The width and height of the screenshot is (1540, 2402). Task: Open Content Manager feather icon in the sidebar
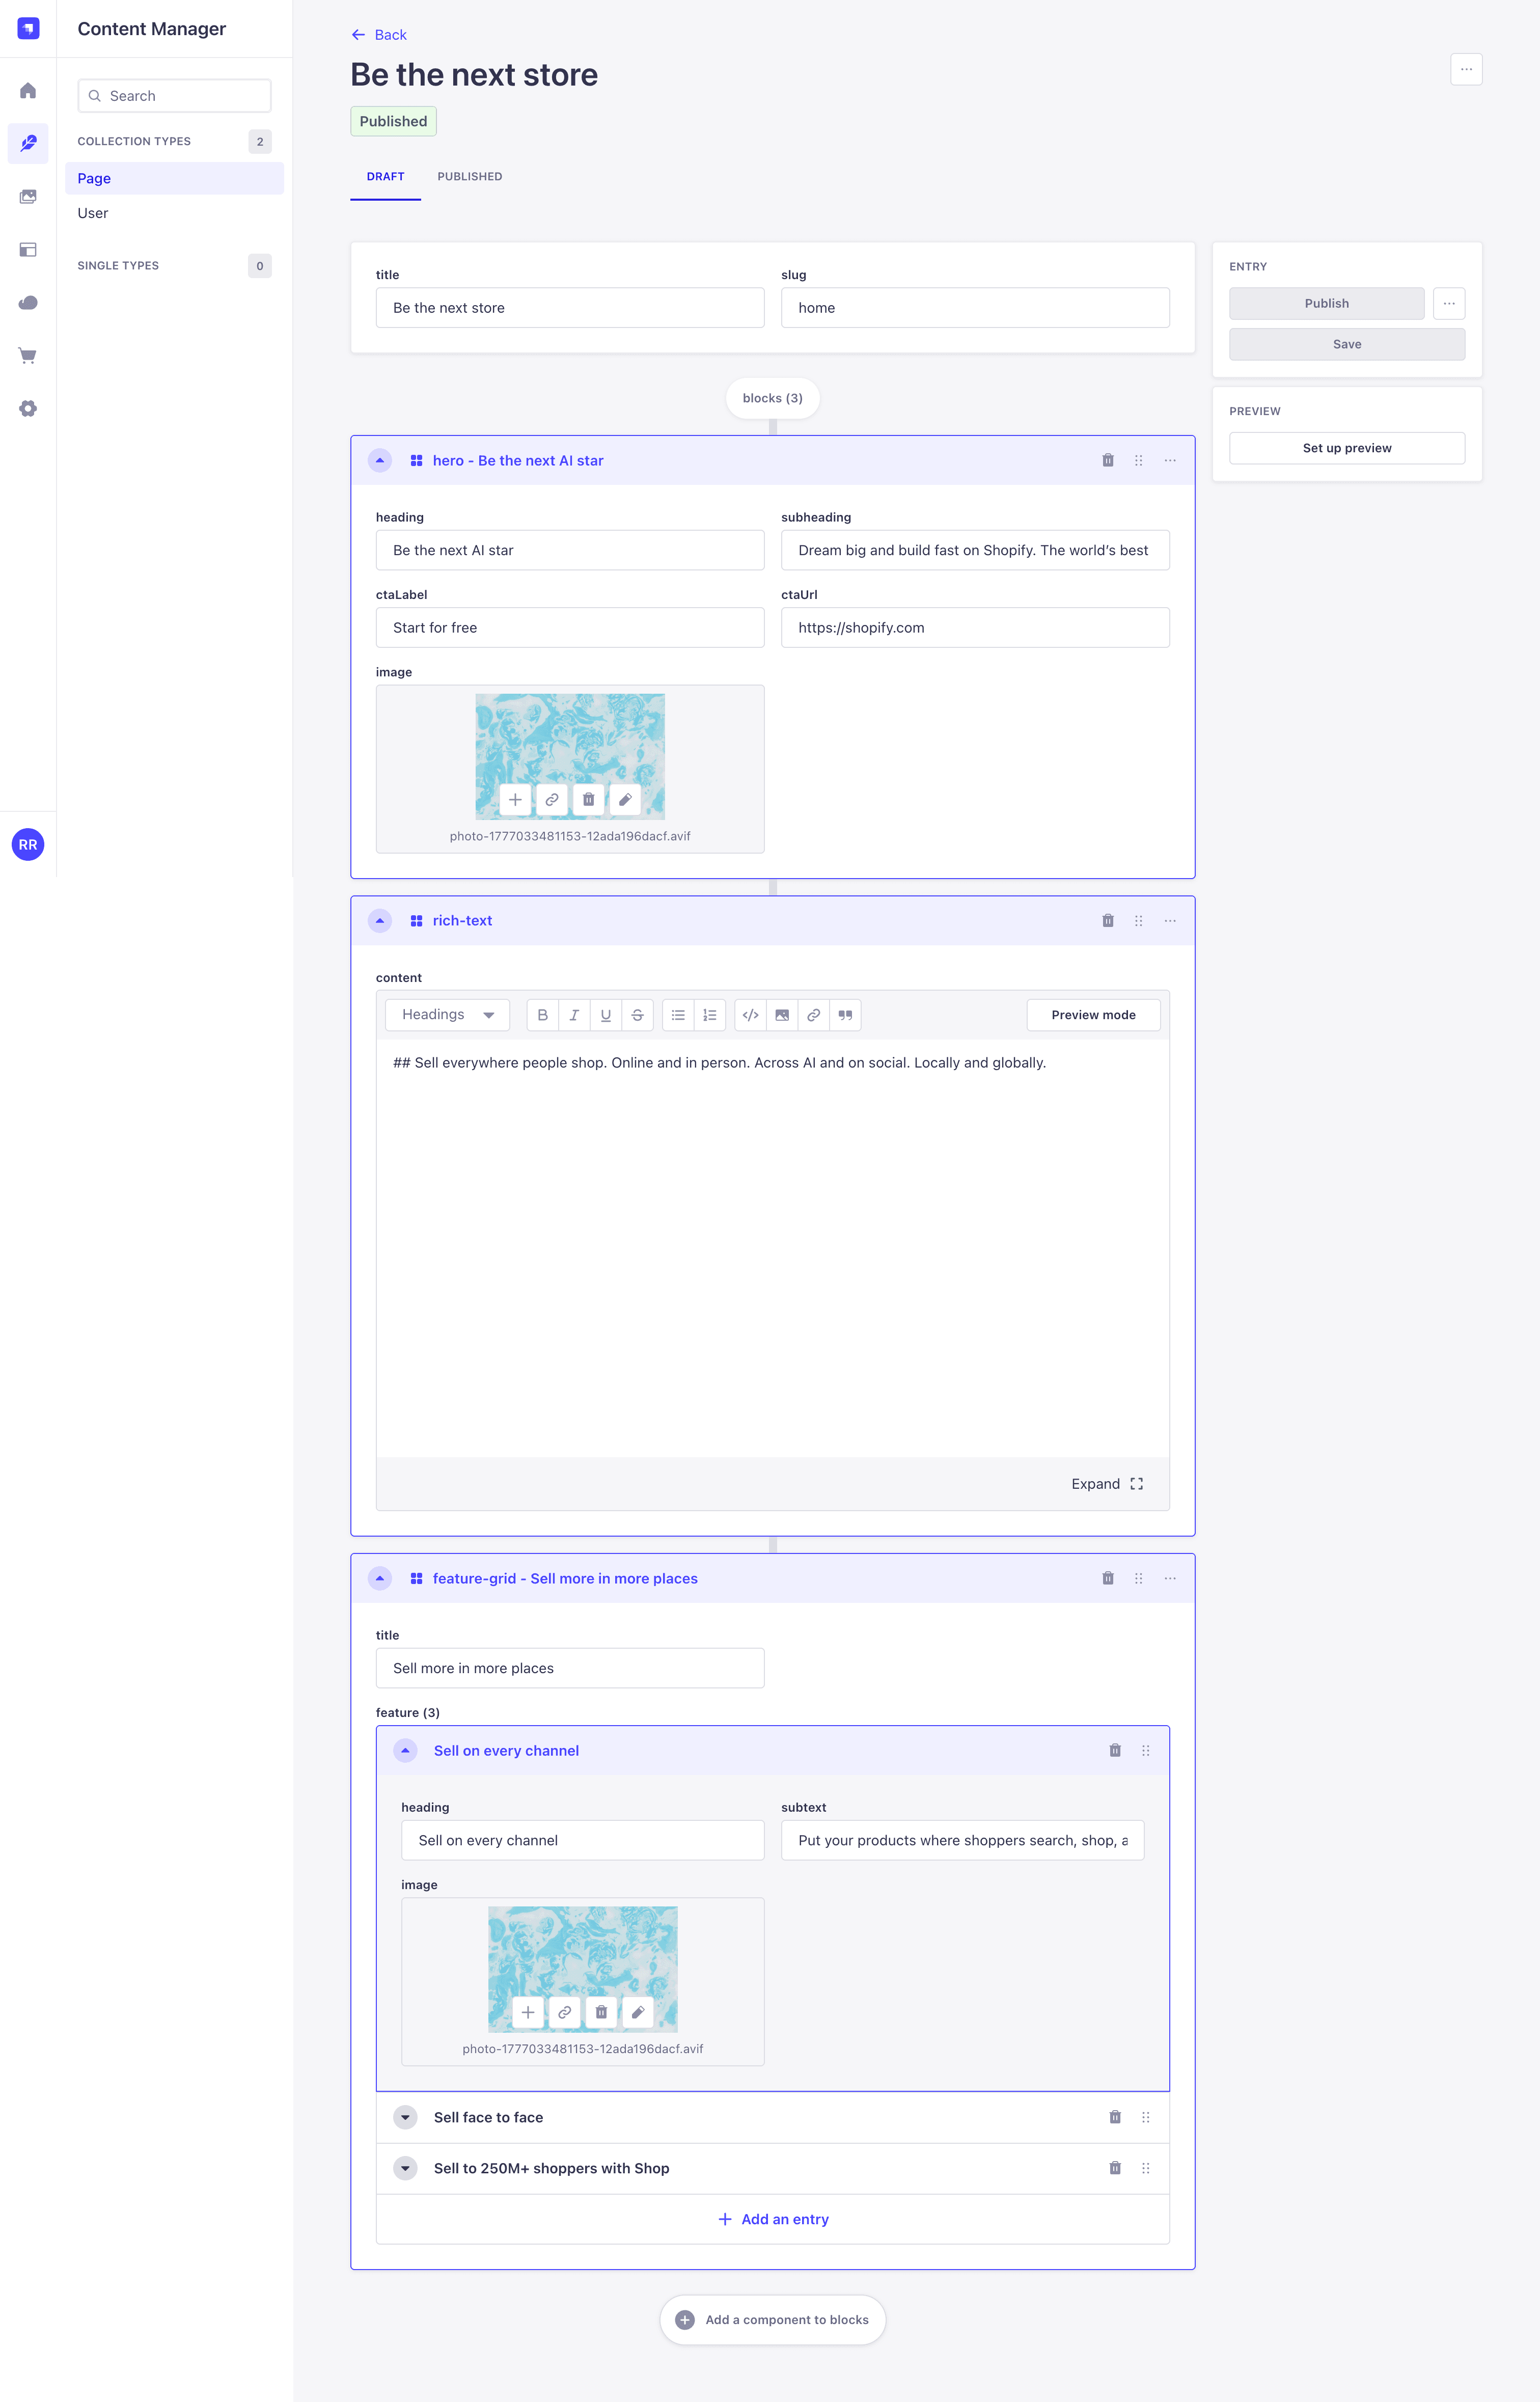tap(28, 144)
